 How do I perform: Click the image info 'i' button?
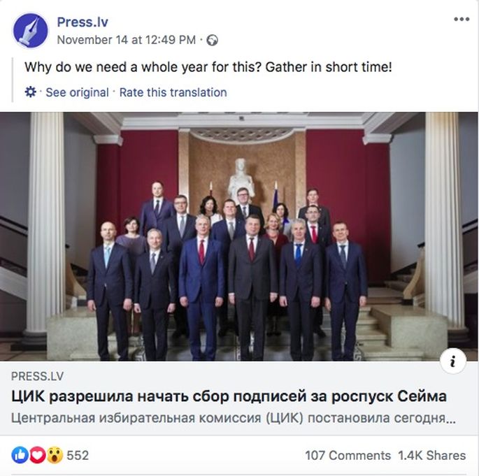[x=453, y=361]
